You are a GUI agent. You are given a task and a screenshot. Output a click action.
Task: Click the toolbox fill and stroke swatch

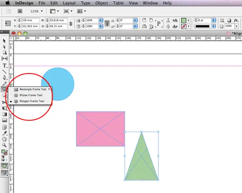pos(4,152)
